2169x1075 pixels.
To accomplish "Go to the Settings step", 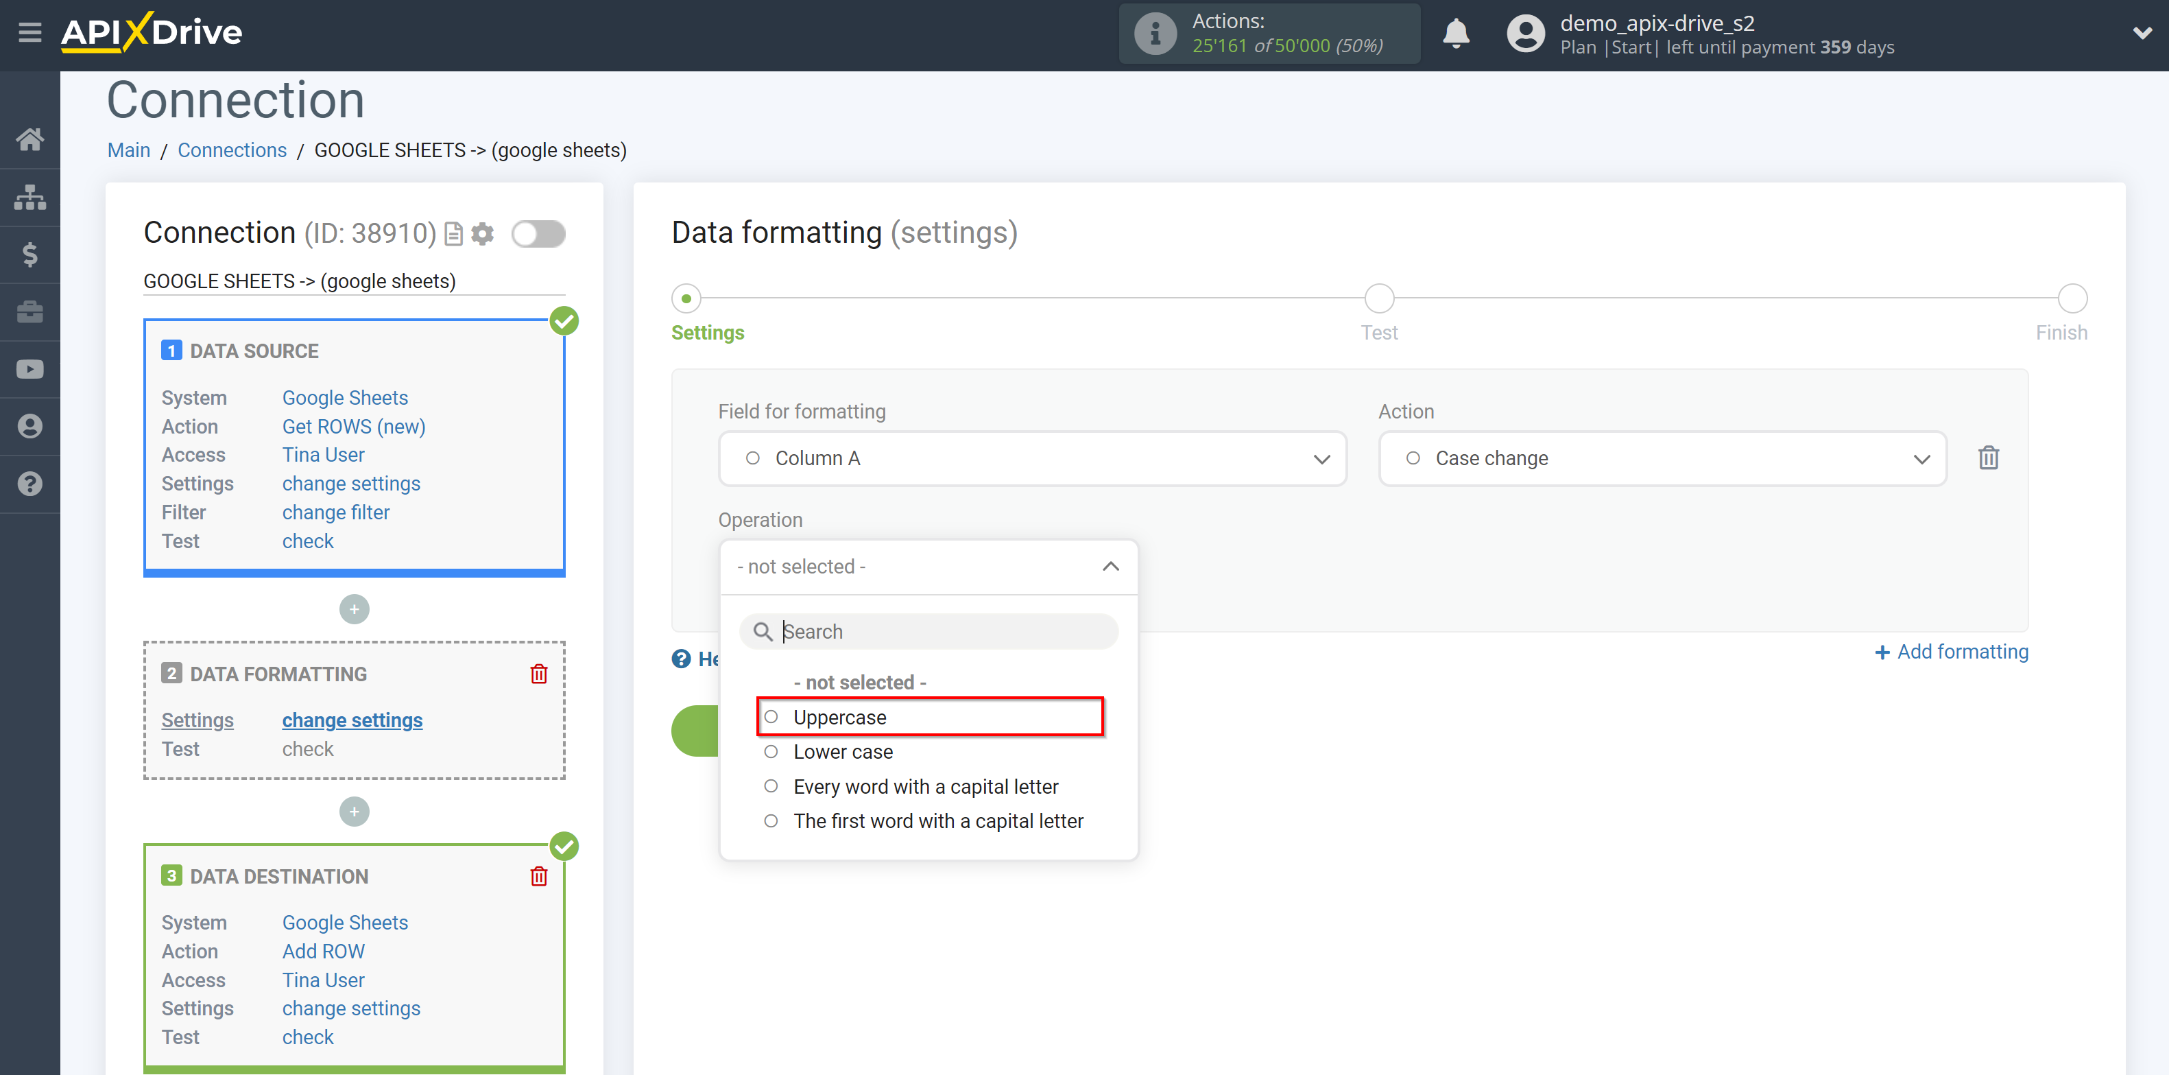I will pyautogui.click(x=687, y=298).
